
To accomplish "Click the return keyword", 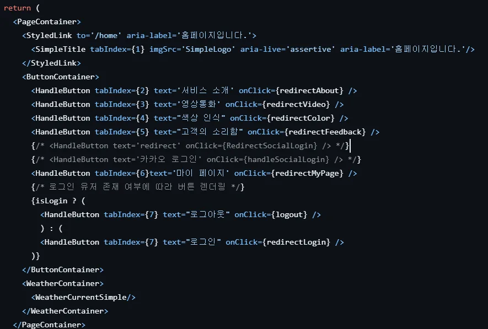I will point(17,8).
